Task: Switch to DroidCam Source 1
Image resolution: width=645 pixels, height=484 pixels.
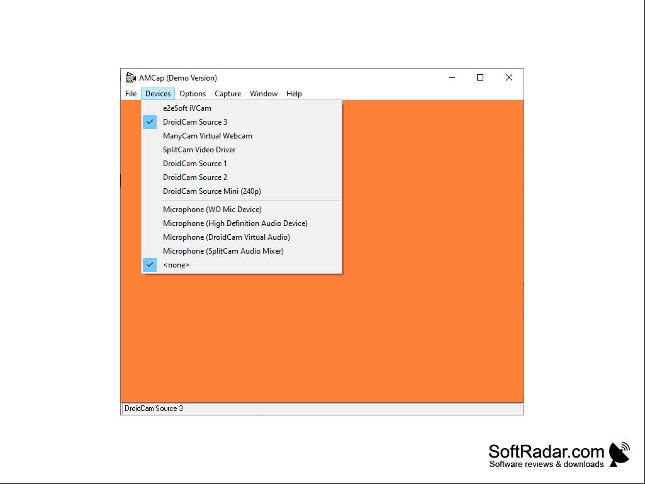Action: pyautogui.click(x=242, y=164)
